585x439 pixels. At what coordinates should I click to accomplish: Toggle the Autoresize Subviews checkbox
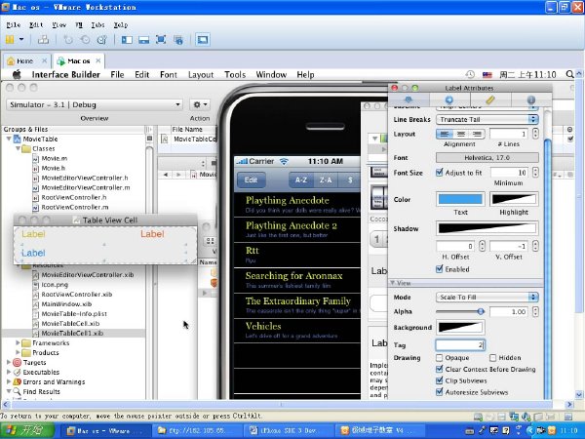[439, 392]
